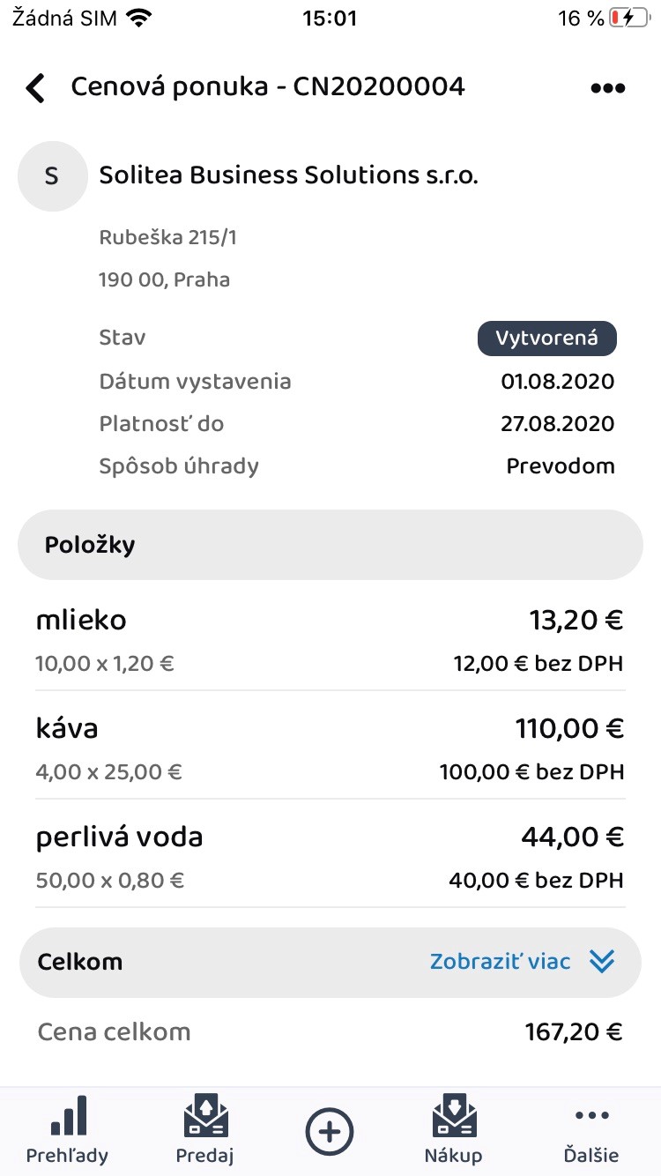The height and width of the screenshot is (1176, 661).
Task: Tap the Solitea company avatar circle
Action: coord(52,176)
